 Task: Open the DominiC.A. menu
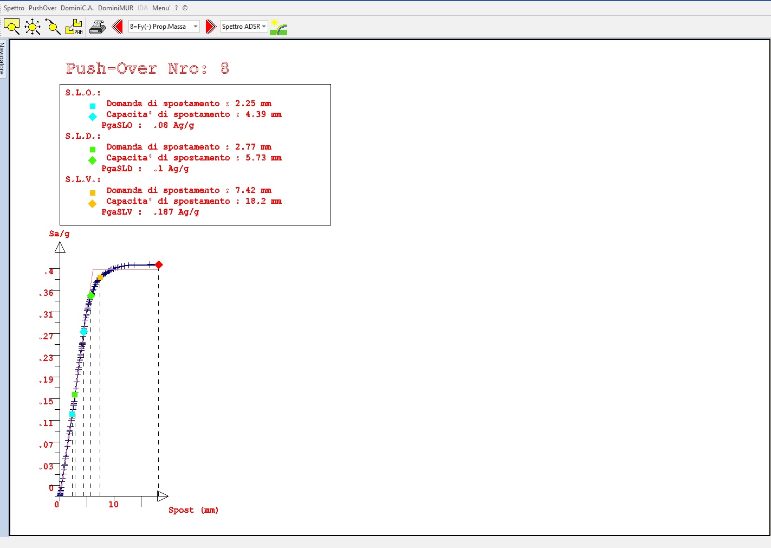pos(77,8)
